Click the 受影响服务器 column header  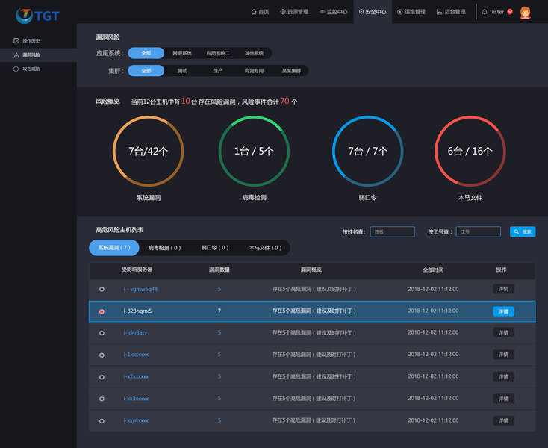(x=137, y=270)
